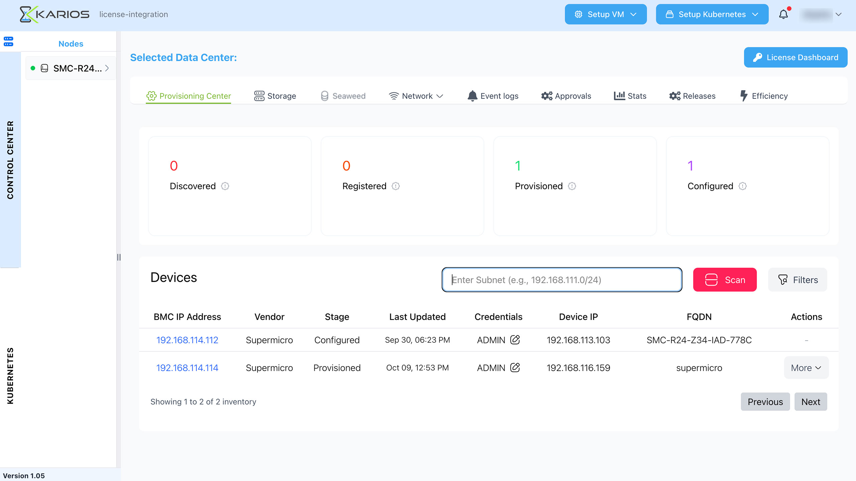Open the Setup Kubernetes dropdown
Viewport: 856px width, 481px height.
pos(712,14)
